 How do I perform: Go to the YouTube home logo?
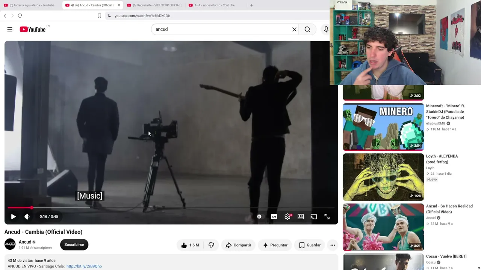point(33,29)
